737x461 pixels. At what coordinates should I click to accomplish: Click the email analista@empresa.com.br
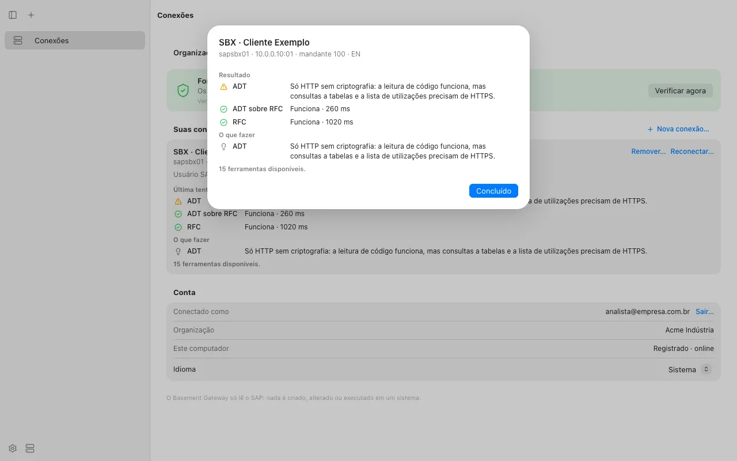(x=648, y=312)
